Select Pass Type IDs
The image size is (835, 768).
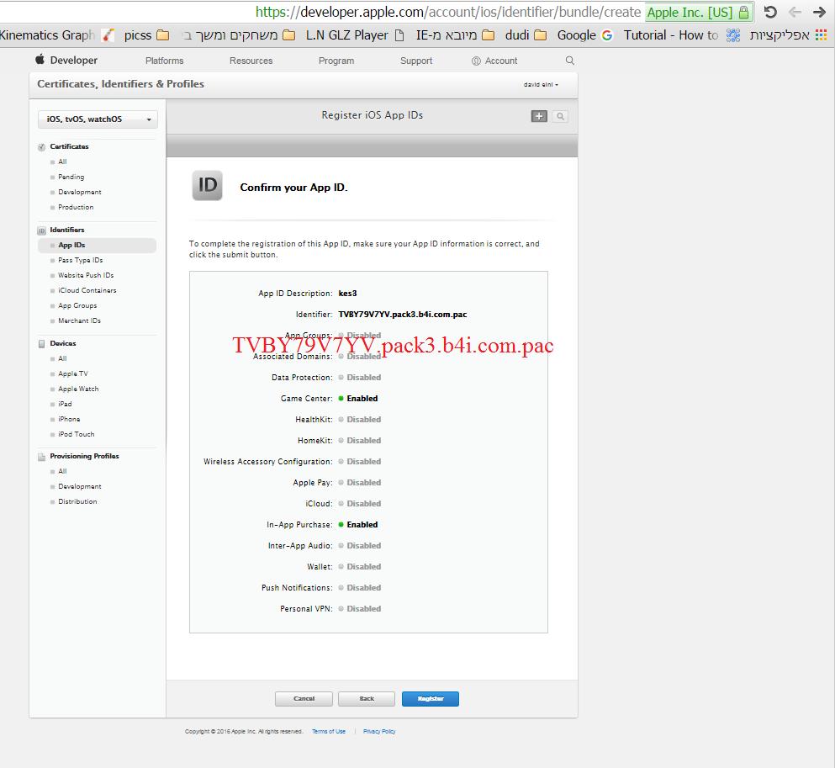(x=81, y=260)
